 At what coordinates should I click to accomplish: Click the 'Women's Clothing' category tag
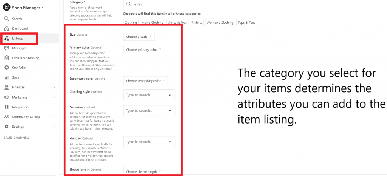pos(220,23)
